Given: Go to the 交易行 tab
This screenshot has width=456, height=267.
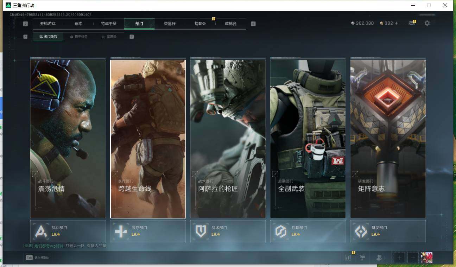Looking at the screenshot, I should click(170, 24).
